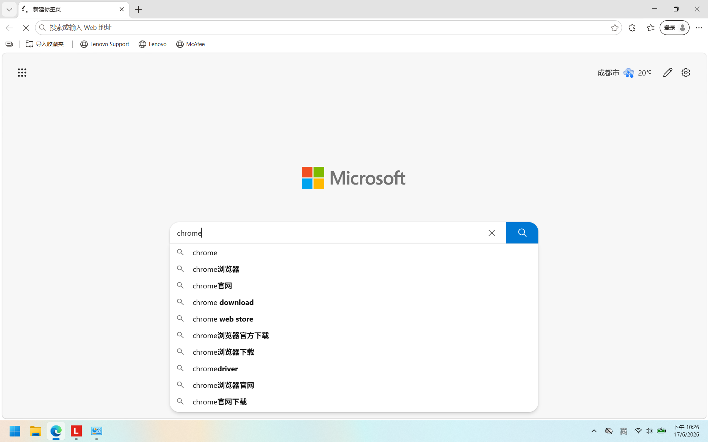Viewport: 708px width, 442px height.
Task: Minimize the Edge window
Action: 655,9
